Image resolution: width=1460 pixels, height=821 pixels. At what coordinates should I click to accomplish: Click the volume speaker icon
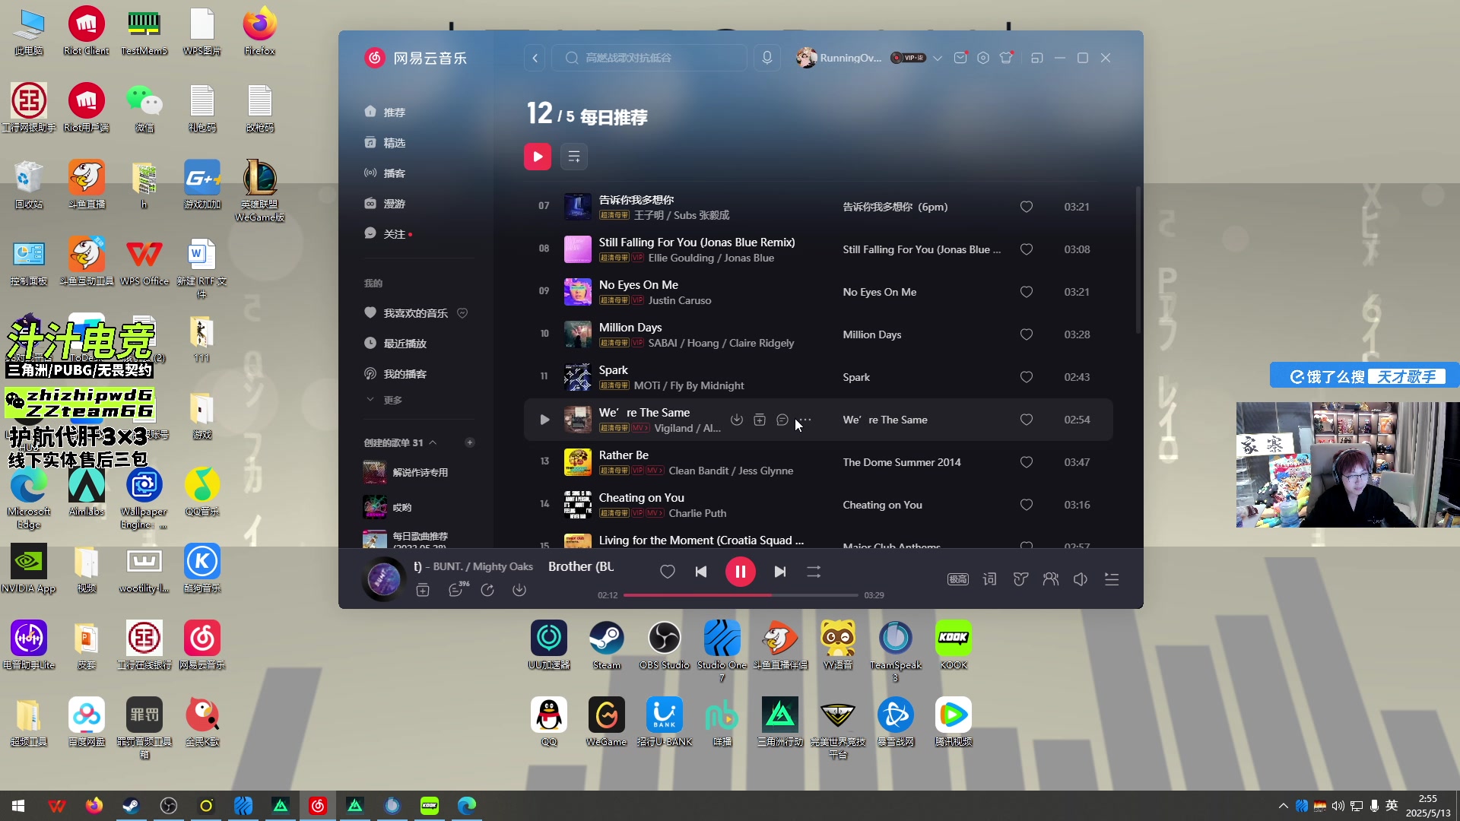pyautogui.click(x=1081, y=579)
